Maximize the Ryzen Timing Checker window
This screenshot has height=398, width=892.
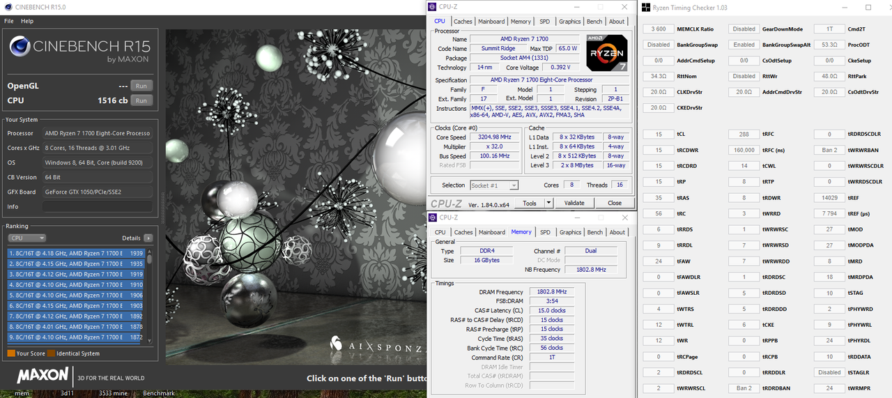point(868,8)
